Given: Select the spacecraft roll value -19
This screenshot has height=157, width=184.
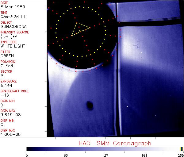Looking at the screenshot, I should click(x=4, y=95).
